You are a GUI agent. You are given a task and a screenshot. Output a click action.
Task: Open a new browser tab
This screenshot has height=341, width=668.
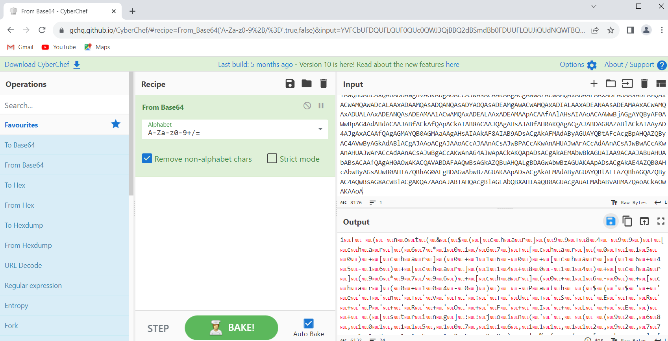click(133, 11)
